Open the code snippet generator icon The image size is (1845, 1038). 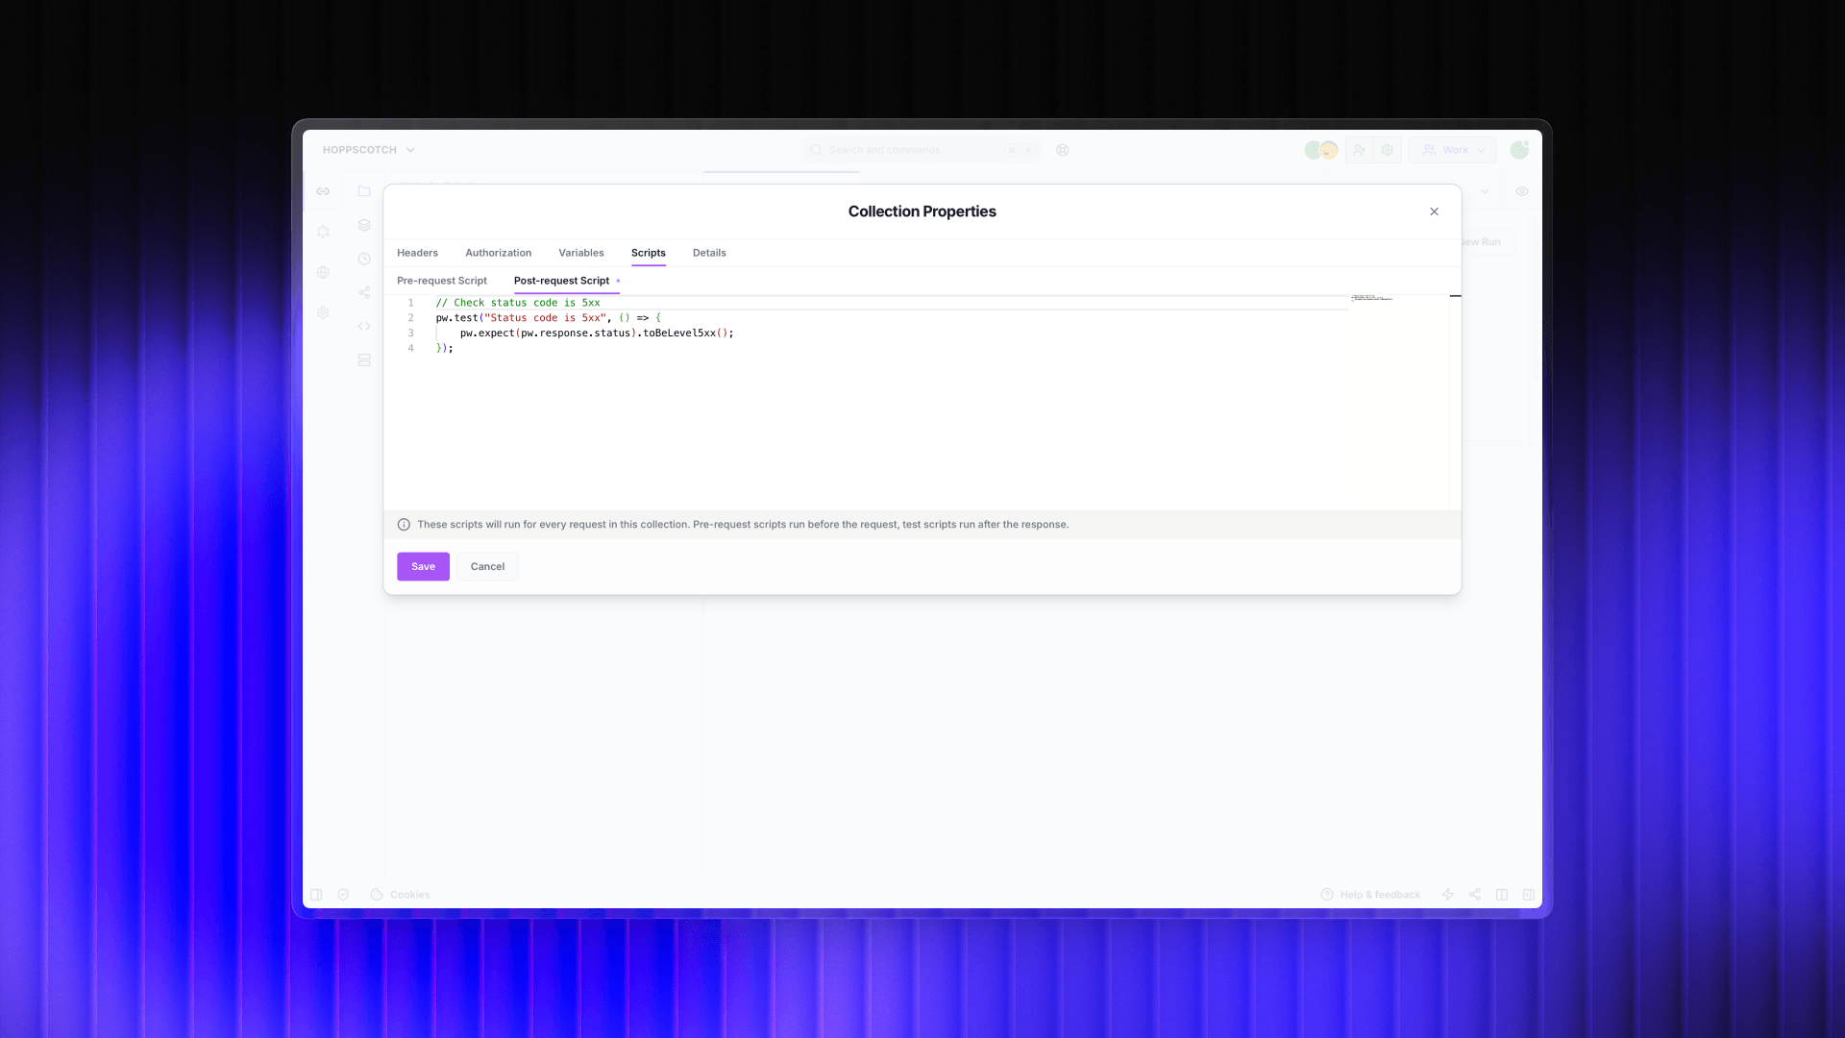(x=364, y=325)
